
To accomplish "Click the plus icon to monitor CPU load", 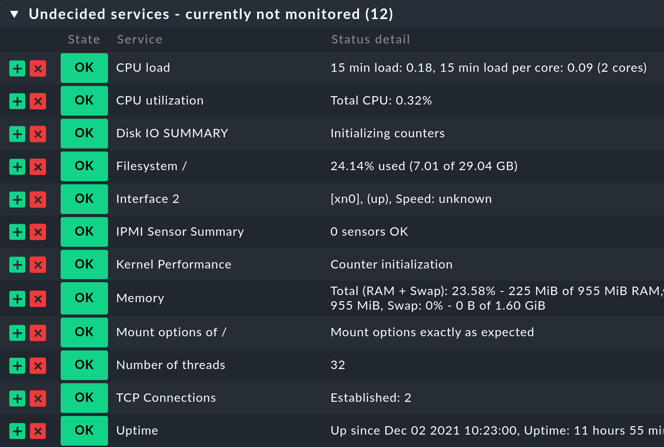I will pyautogui.click(x=17, y=68).
